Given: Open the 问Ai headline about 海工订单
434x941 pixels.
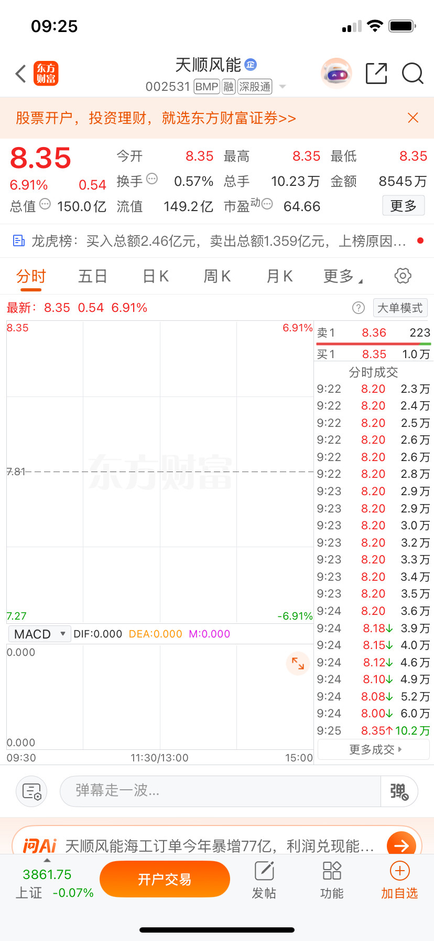Looking at the screenshot, I should point(219,845).
